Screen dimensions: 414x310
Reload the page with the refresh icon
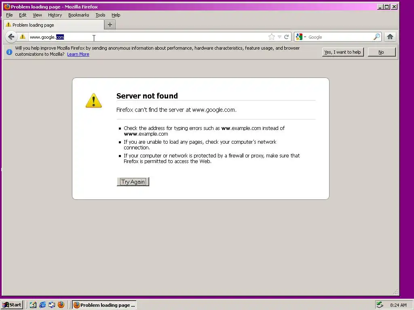click(x=287, y=37)
